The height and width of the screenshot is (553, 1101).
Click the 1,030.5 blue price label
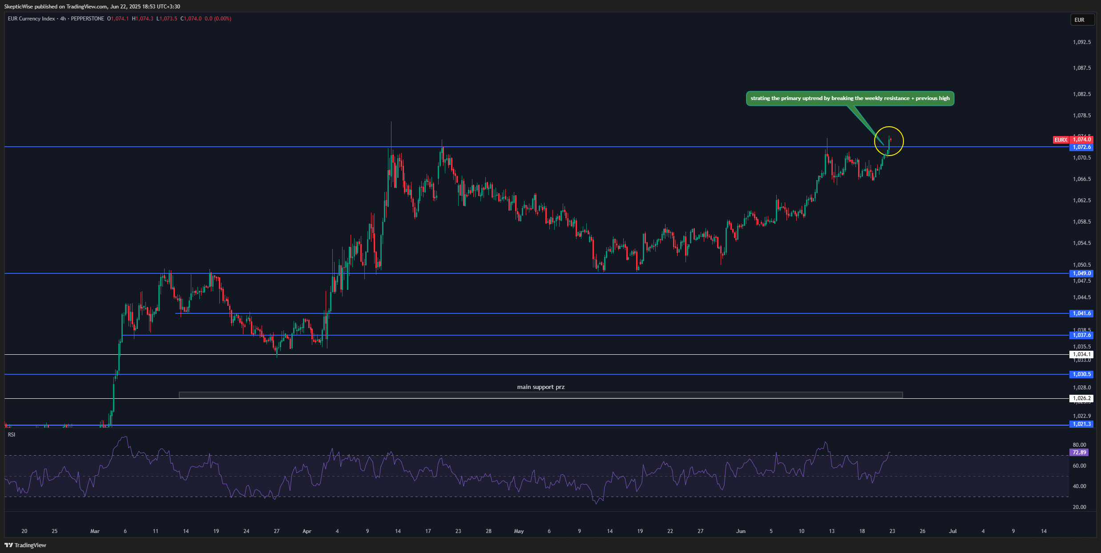(x=1081, y=374)
